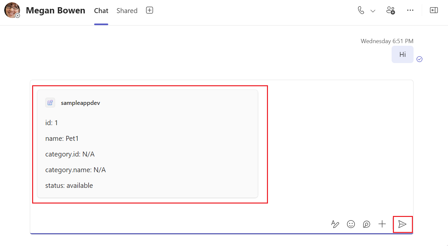
Task: Send the drafted message
Action: point(403,224)
